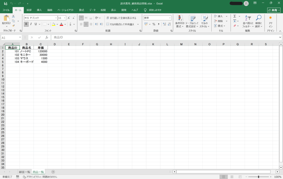Viewport: 283px width, 179px height.
Task: Increase font size with large A icon
Action: click(69, 18)
